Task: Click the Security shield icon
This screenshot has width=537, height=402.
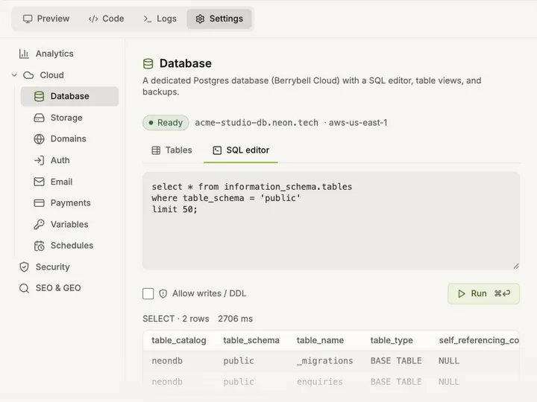Action: 24,267
